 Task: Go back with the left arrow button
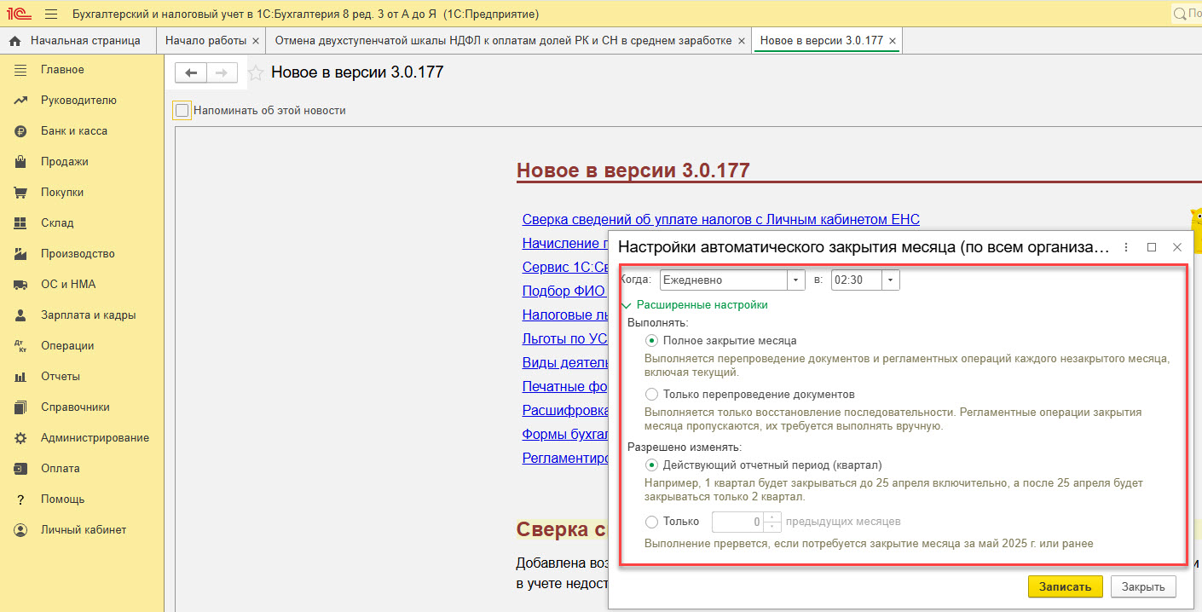(x=191, y=73)
